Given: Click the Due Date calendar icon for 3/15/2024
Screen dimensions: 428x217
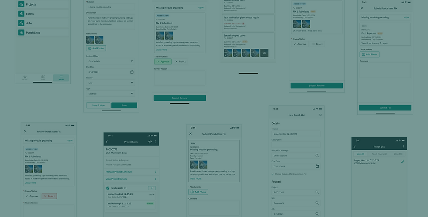Looking at the screenshot, I should [132, 72].
